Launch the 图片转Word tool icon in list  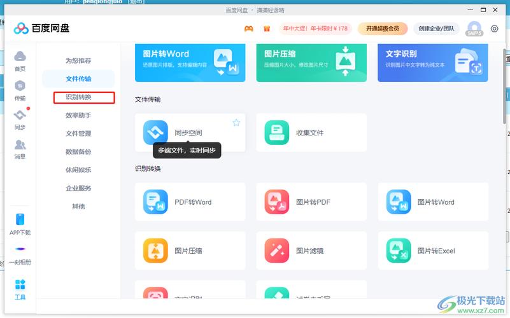coord(399,202)
